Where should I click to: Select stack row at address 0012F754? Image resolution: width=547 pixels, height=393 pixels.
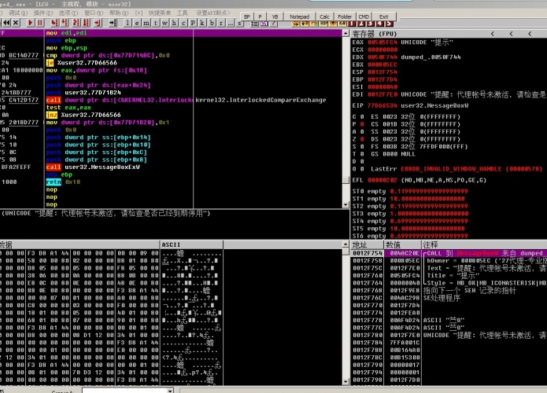[449, 253]
